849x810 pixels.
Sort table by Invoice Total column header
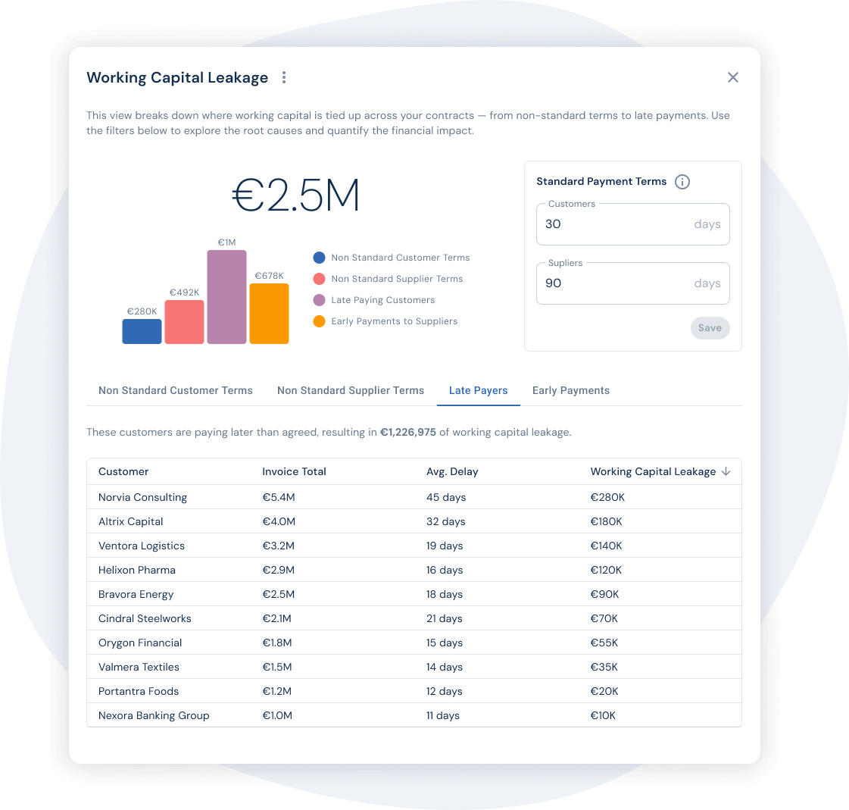coord(294,471)
